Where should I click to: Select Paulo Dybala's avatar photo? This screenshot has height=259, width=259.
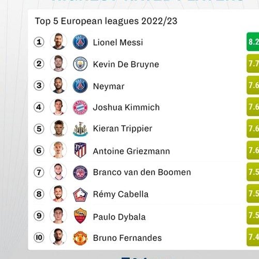(x=58, y=216)
